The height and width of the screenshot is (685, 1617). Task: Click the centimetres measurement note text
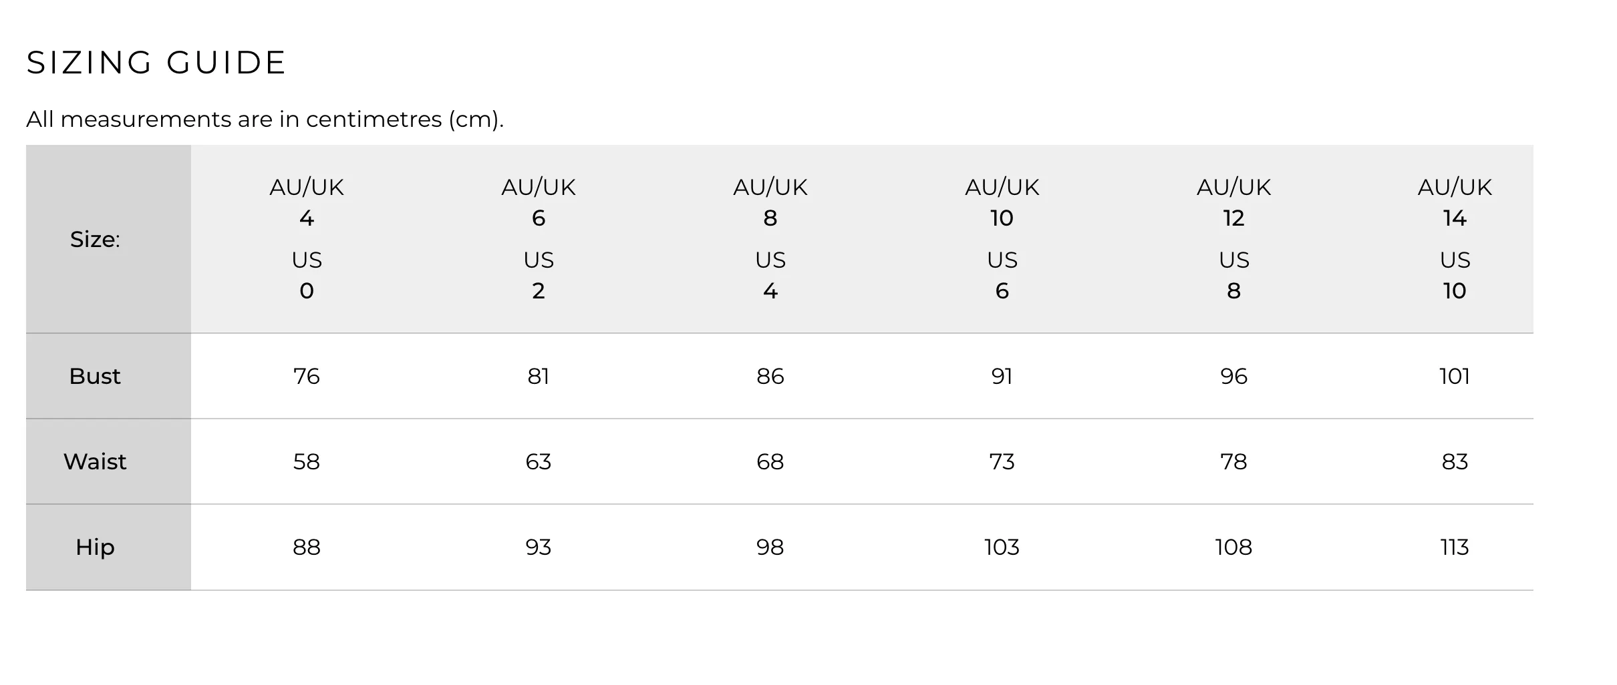[x=265, y=120]
